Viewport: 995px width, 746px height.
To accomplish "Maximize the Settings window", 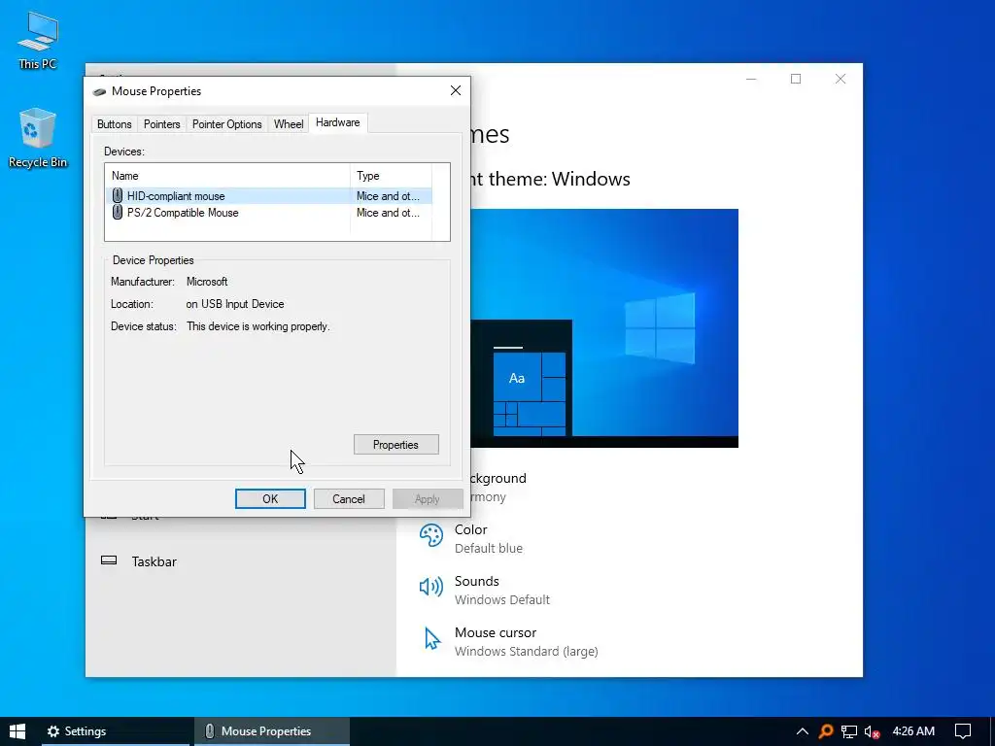I will click(796, 79).
